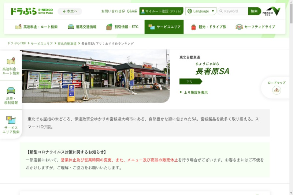The height and width of the screenshot is (195, 293).
Task: Open the 道路交通情報 menu
Action: (82, 27)
